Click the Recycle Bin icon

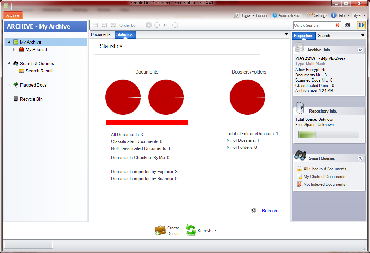click(16, 99)
